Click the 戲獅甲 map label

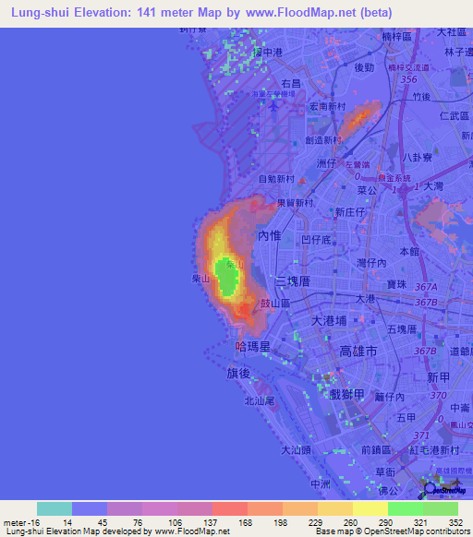point(346,395)
